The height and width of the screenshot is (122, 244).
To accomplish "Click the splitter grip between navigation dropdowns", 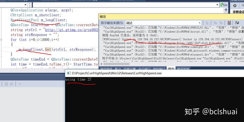I will [x=29, y=5].
